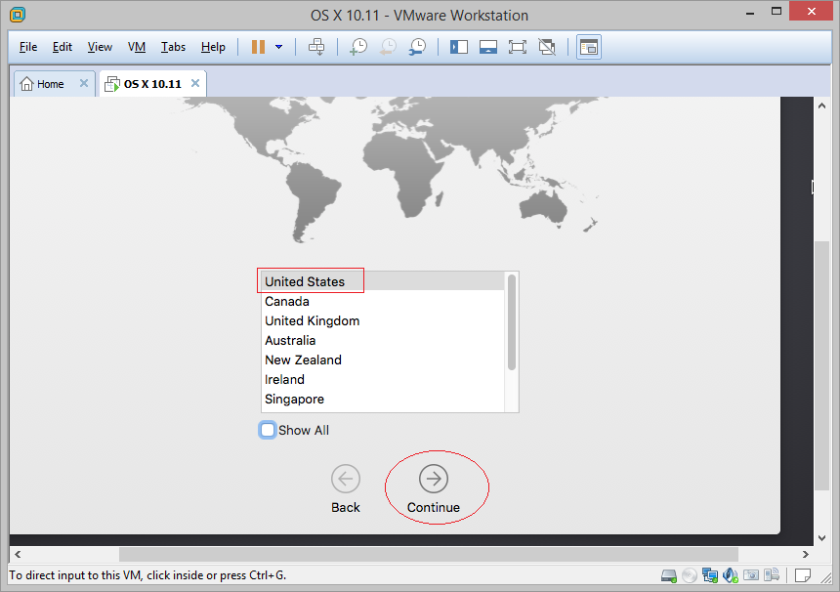Click the VM vertical scrollbar up arrow
Viewport: 840px width, 592px height.
pyautogui.click(x=821, y=106)
